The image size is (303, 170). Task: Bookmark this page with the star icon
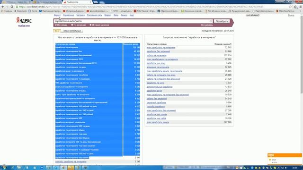[x=290, y=7]
